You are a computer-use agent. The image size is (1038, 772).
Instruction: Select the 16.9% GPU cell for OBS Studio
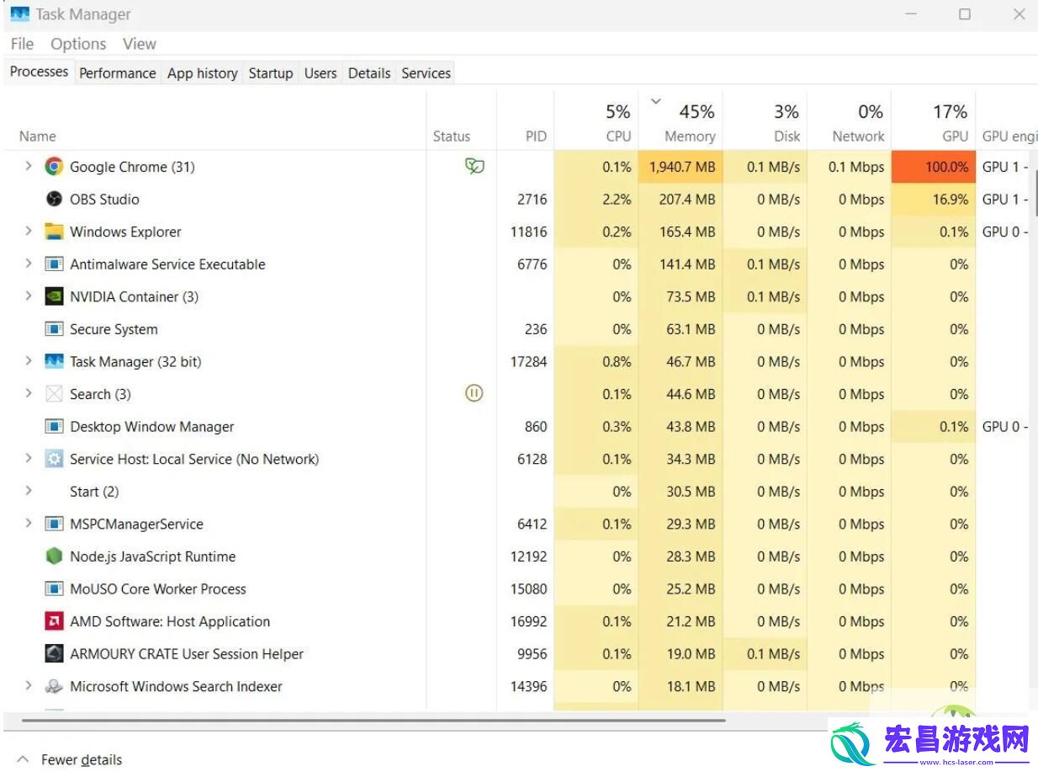click(934, 200)
